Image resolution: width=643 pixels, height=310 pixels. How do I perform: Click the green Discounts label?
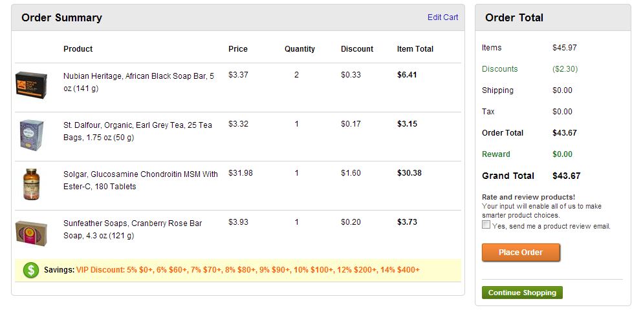pyautogui.click(x=499, y=69)
